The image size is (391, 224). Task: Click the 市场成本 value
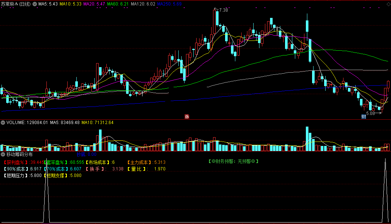coord(100,162)
